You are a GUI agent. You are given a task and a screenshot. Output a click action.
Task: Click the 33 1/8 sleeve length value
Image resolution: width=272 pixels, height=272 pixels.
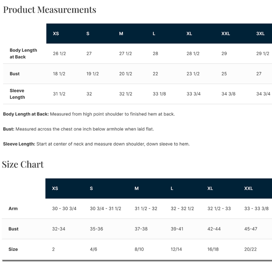coord(159,94)
